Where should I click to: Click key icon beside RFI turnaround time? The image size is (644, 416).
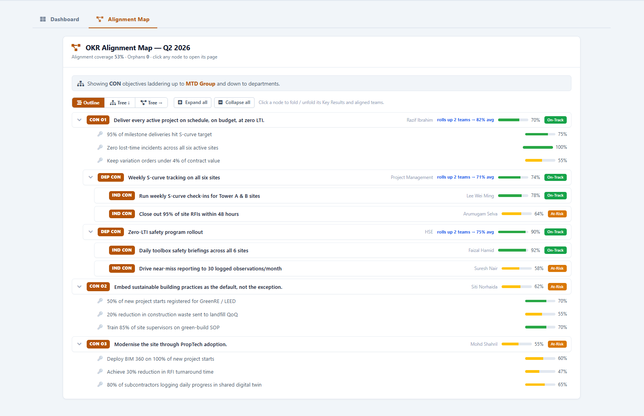point(100,372)
